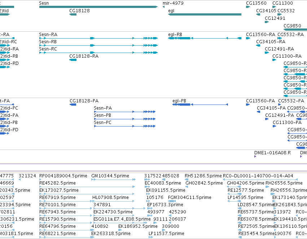This screenshot has height=239, width=307.
Task: Click the CG5532 gene label
Action: [286, 11]
